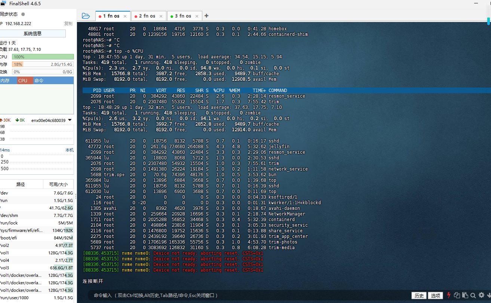This screenshot has width=491, height=303.
Task: Click the first nvme0 error line
Action: [x=173, y=253]
